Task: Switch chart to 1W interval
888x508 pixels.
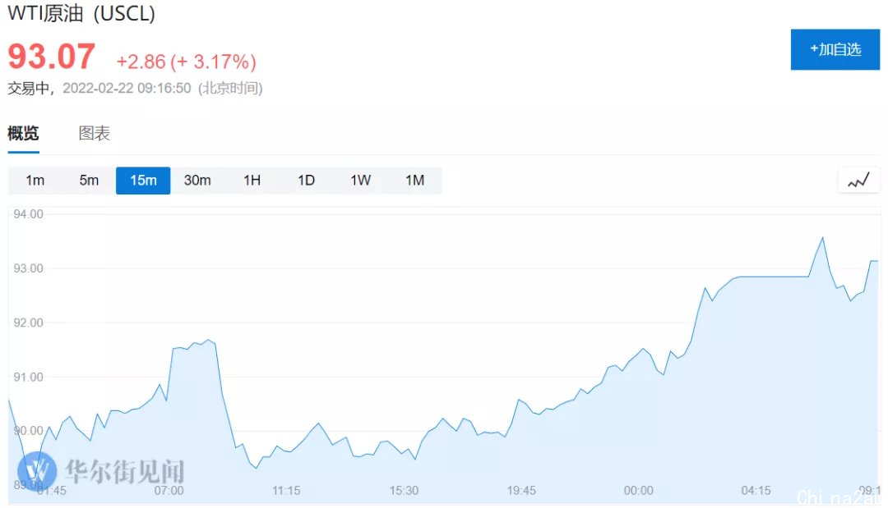Action: click(361, 181)
